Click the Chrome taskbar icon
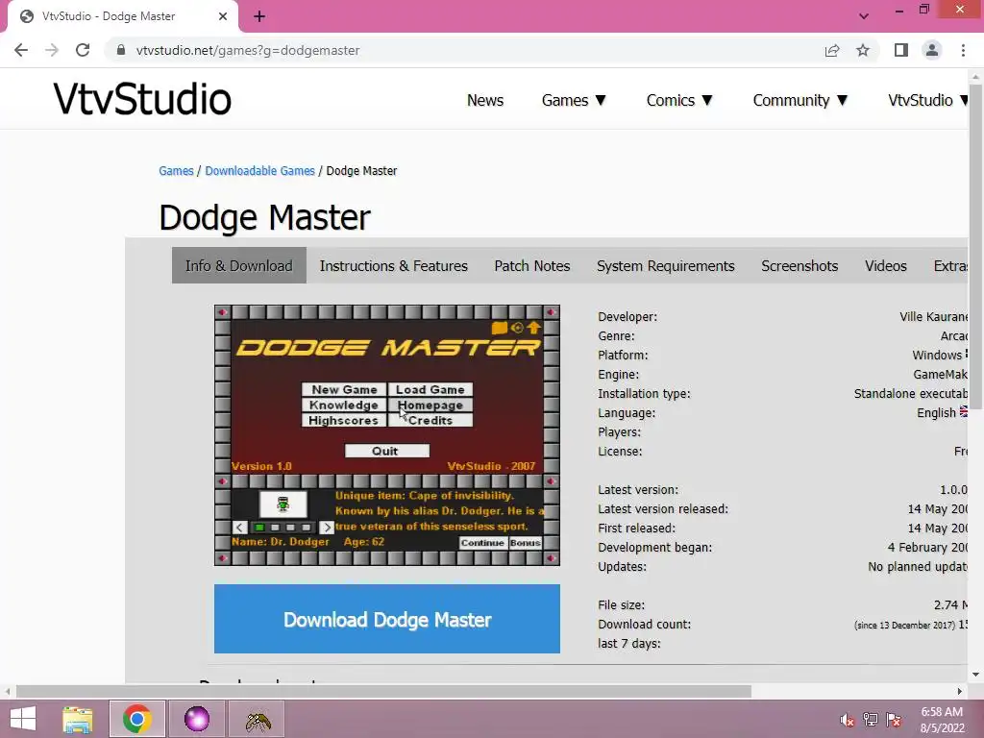 click(137, 719)
